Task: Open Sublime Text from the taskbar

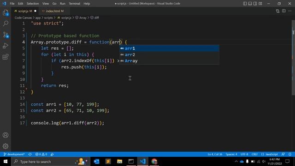Action: point(108,161)
